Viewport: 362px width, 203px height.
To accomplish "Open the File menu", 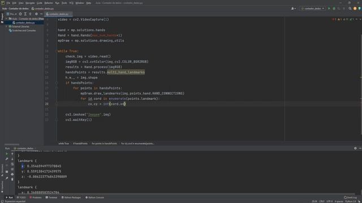I will pos(8,3).
